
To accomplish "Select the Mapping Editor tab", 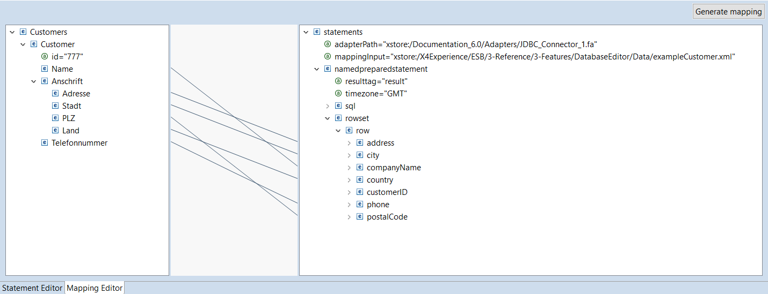I will [95, 288].
